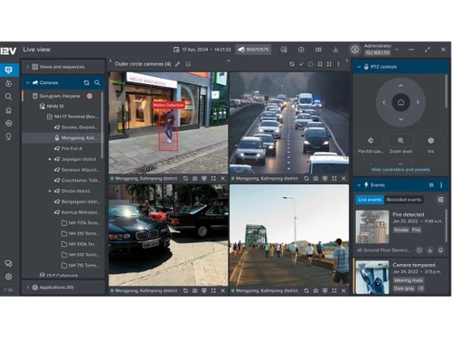452x339 pixels.
Task: Tilt PTZ camera down
Action: [400, 119]
